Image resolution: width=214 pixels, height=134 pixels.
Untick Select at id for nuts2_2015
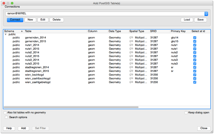pyautogui.click(x=195, y=56)
